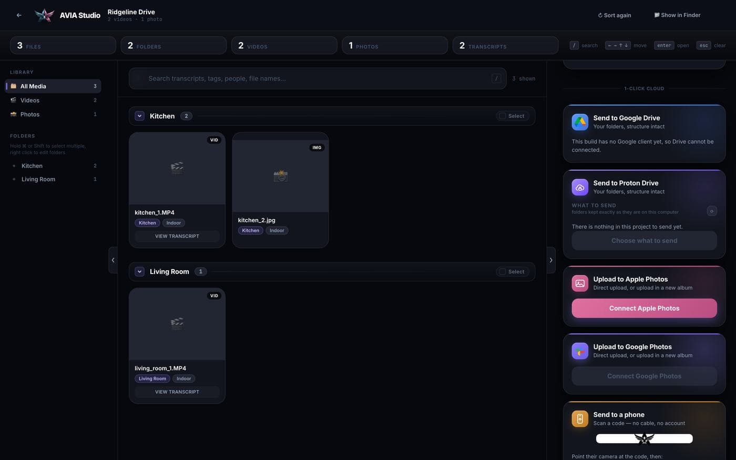Click the VID badge on living_room_1.MP4
Image resolution: width=736 pixels, height=460 pixels.
click(x=214, y=295)
